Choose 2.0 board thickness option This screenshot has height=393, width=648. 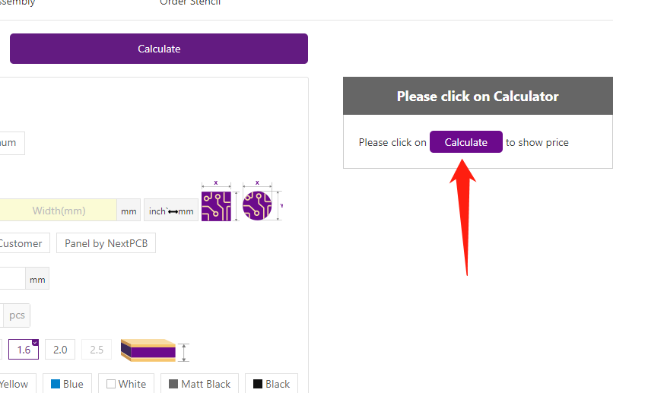coord(60,350)
